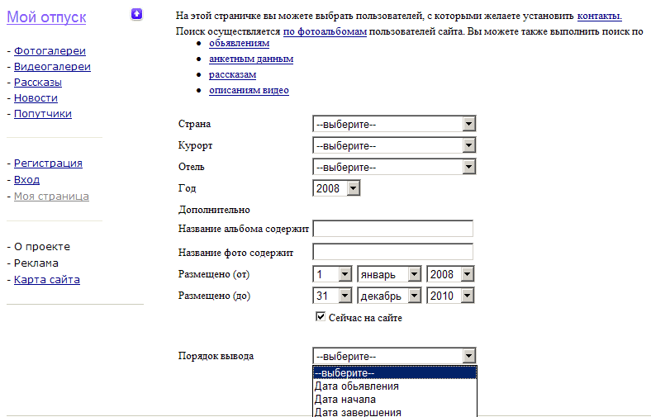Go to Фотогалереи section
The width and height of the screenshot is (651, 417).
pos(50,51)
